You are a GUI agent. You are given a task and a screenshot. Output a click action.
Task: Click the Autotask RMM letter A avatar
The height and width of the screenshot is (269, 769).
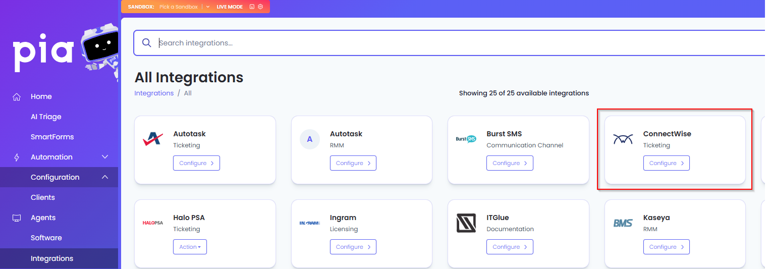click(310, 139)
